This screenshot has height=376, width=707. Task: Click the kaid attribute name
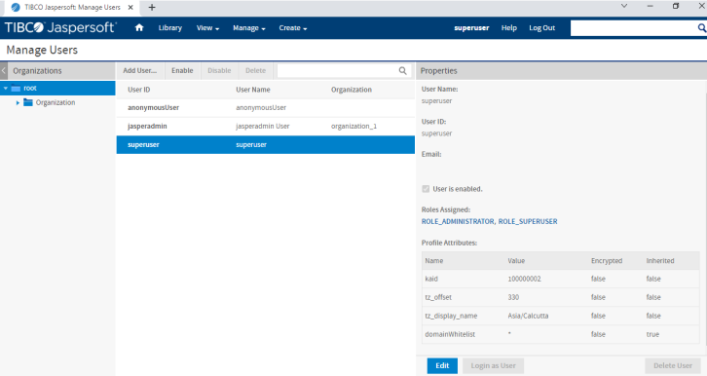pyautogui.click(x=431, y=279)
